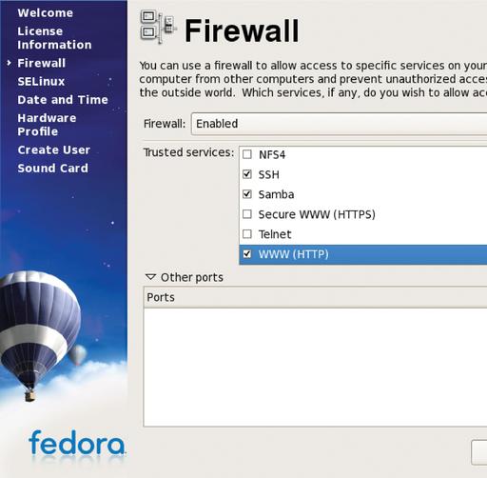Image resolution: width=487 pixels, height=478 pixels.
Task: Go to the Welcome step
Action: pos(46,13)
